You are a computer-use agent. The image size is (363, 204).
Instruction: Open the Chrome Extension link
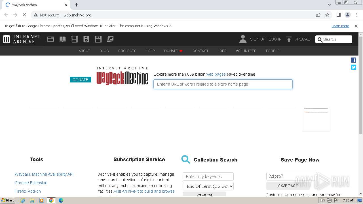pos(31,183)
